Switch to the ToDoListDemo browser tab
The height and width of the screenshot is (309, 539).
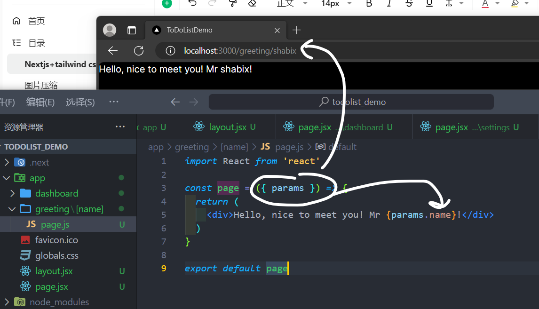216,30
